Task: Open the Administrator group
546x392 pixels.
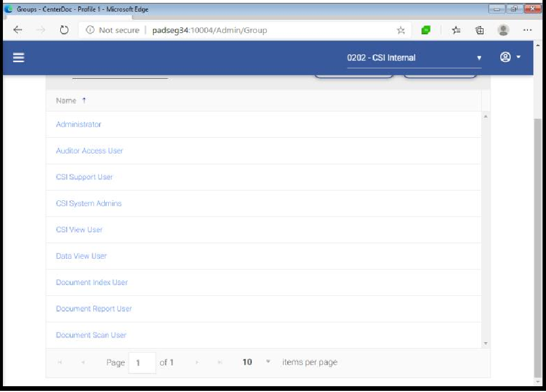Action: (78, 124)
